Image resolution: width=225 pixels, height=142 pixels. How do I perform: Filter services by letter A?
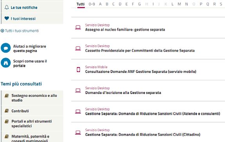100,4
